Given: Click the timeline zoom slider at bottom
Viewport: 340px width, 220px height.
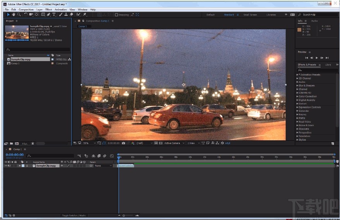Looking at the screenshot, I should [x=128, y=215].
